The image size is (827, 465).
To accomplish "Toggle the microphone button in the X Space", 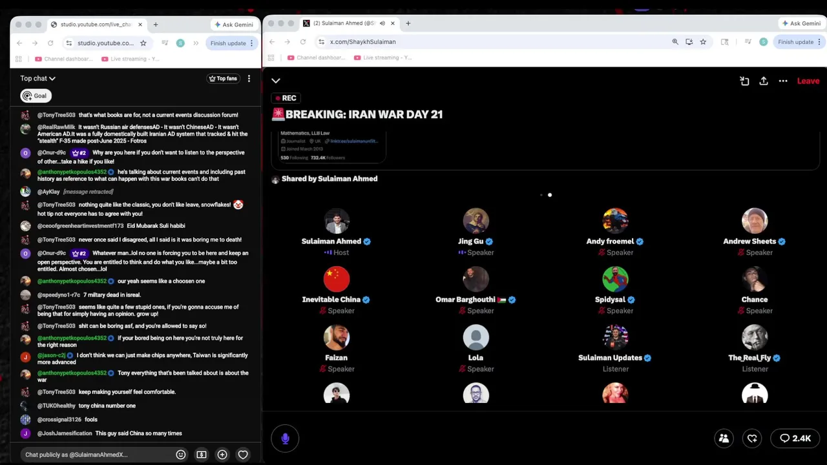I will 285,439.
